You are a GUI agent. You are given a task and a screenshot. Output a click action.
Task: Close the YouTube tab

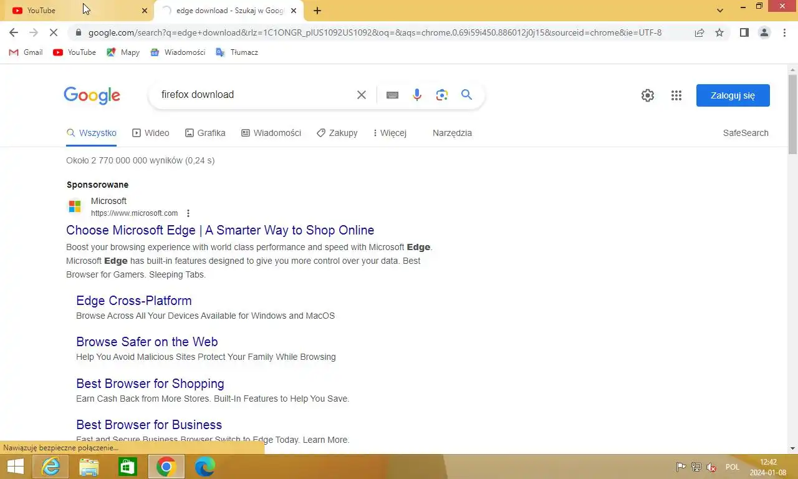click(145, 11)
